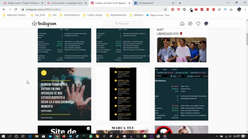The image size is (248, 139).
Task: Open Chrome profile avatar
Action: coord(239,9)
